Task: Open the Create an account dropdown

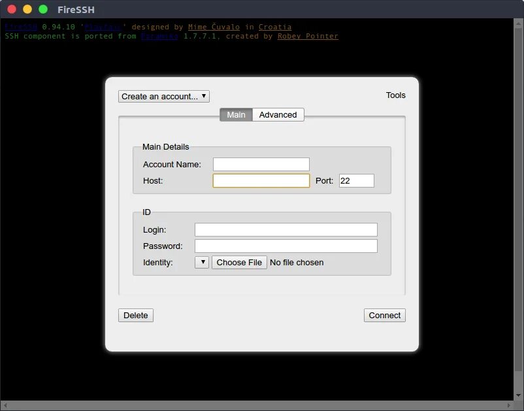Action: click(164, 96)
